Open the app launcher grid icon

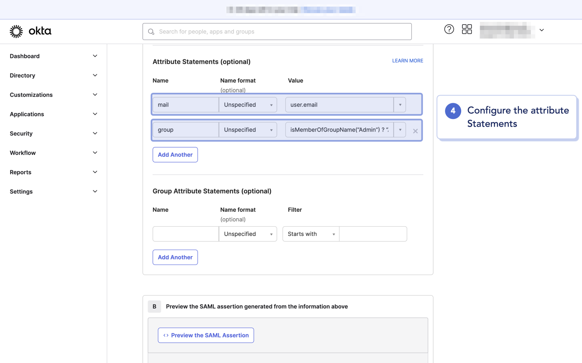coord(467,29)
